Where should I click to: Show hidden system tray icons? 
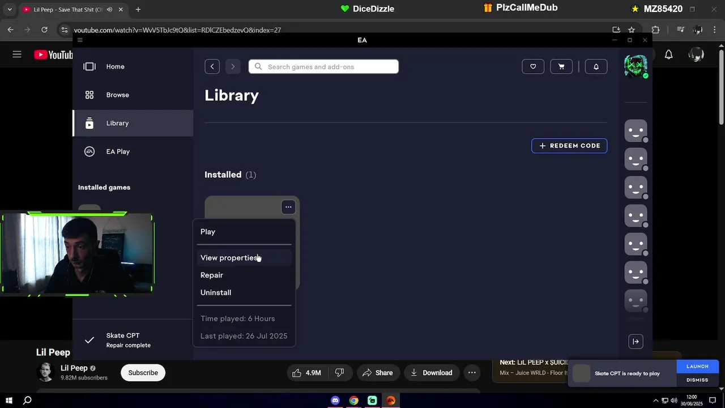(656, 401)
